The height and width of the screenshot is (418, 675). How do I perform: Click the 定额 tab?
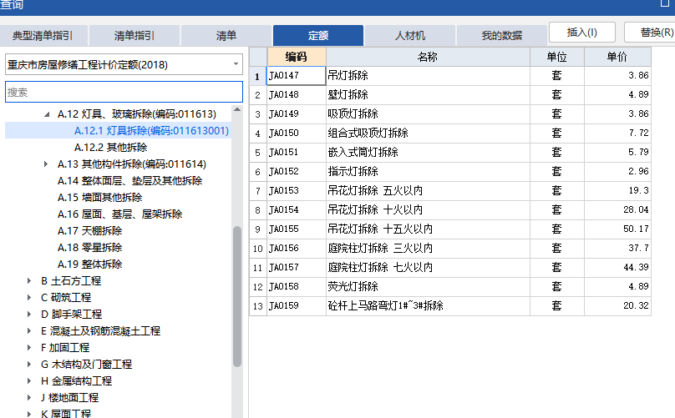pyautogui.click(x=318, y=35)
